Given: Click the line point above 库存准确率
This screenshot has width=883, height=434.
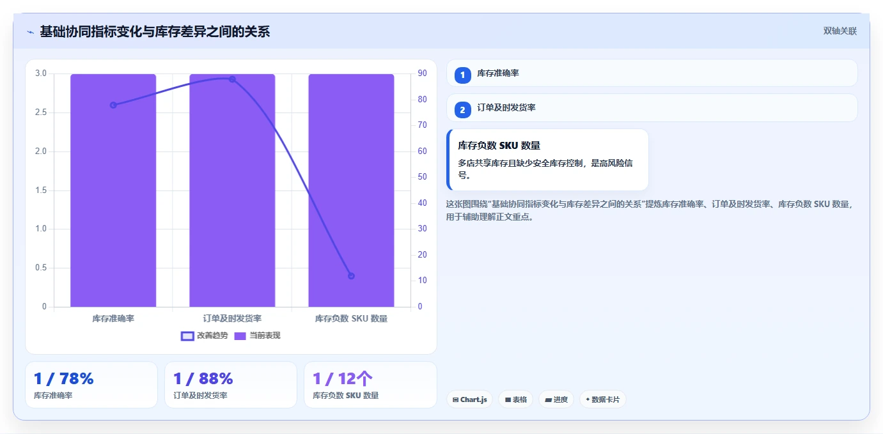Looking at the screenshot, I should pyautogui.click(x=113, y=105).
